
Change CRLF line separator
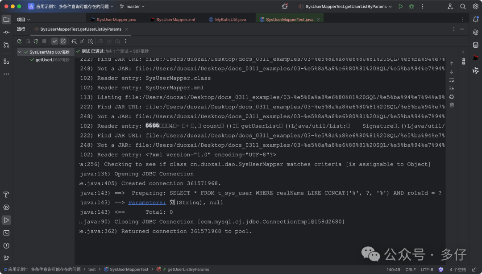(411, 270)
